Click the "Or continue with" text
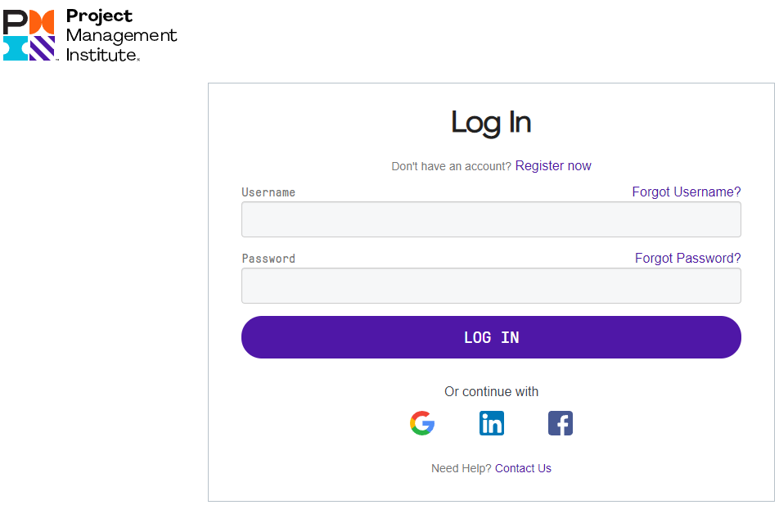The image size is (779, 505). 491,392
